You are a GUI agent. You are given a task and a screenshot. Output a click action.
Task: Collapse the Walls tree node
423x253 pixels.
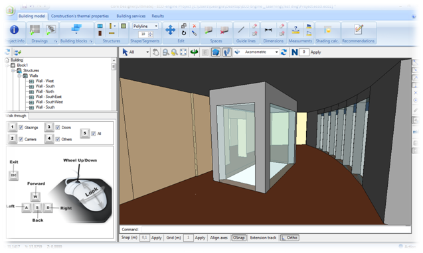click(19, 76)
